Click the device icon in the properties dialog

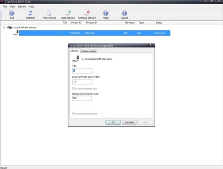coord(76,59)
